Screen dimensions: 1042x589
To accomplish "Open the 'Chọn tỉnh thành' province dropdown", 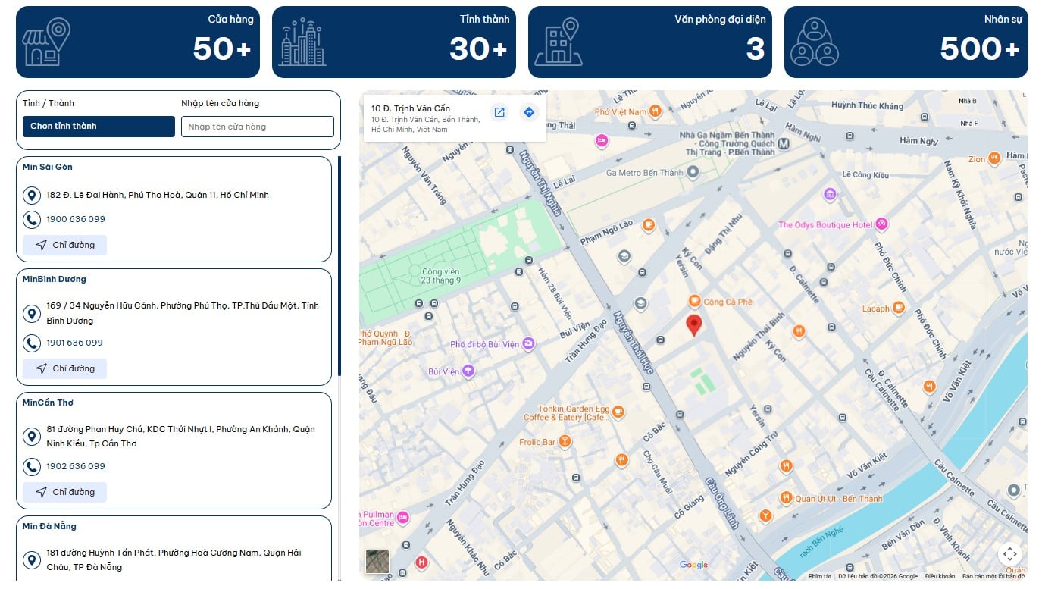I will coord(99,127).
